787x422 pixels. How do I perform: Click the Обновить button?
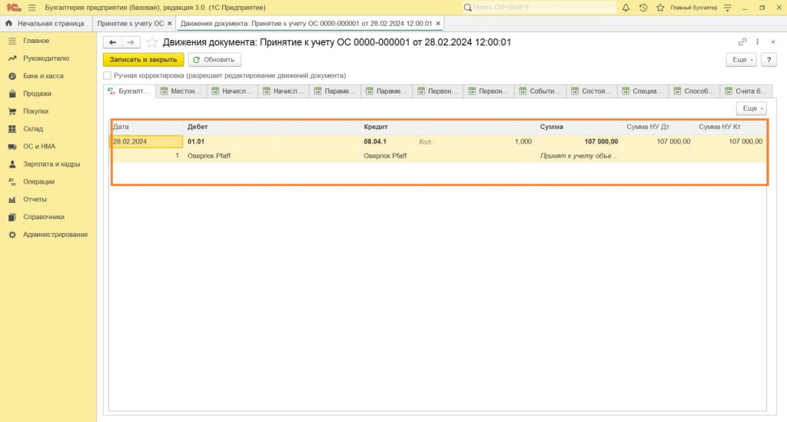tap(215, 59)
